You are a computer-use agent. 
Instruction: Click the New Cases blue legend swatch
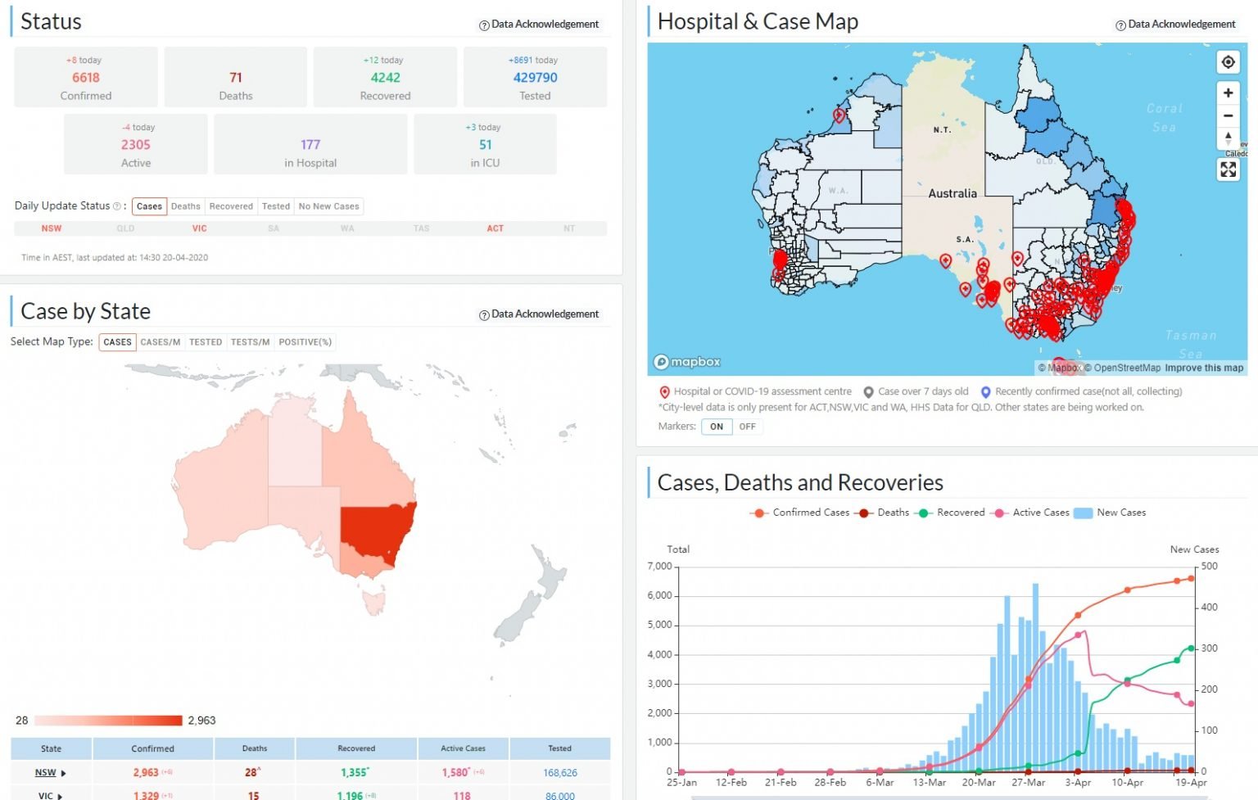[1083, 513]
